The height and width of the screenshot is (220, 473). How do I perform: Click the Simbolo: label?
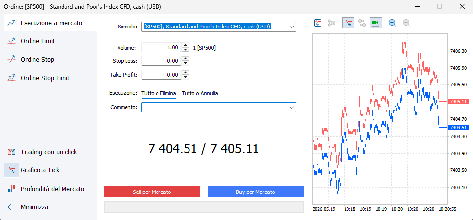click(127, 27)
